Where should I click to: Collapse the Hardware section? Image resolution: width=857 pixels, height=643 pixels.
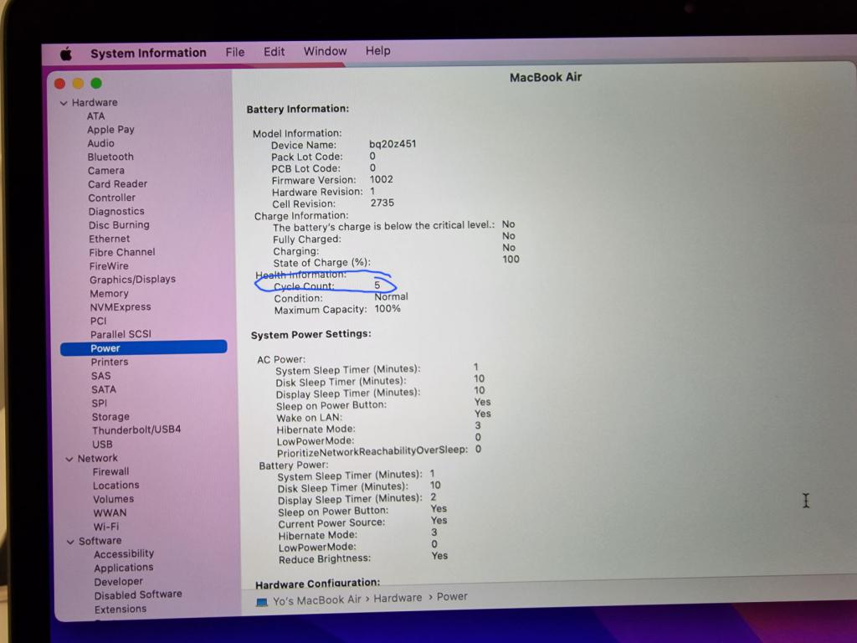64,103
